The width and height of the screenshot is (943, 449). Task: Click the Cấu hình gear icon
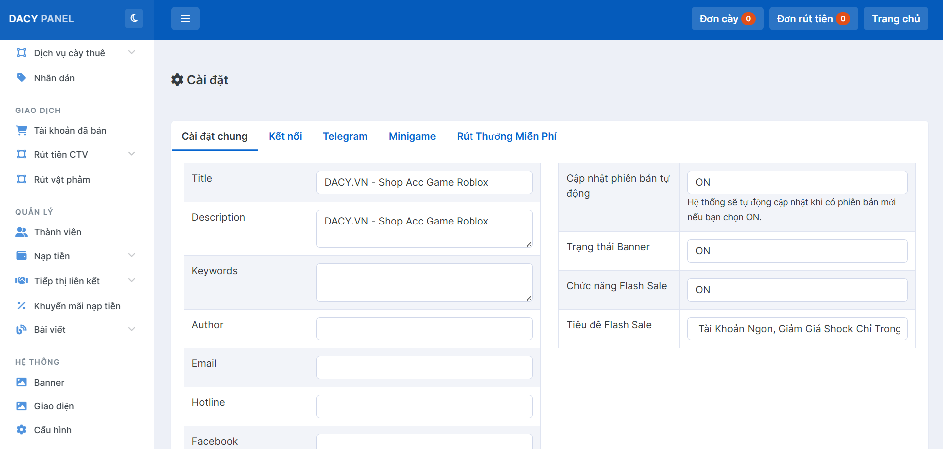[21, 430]
